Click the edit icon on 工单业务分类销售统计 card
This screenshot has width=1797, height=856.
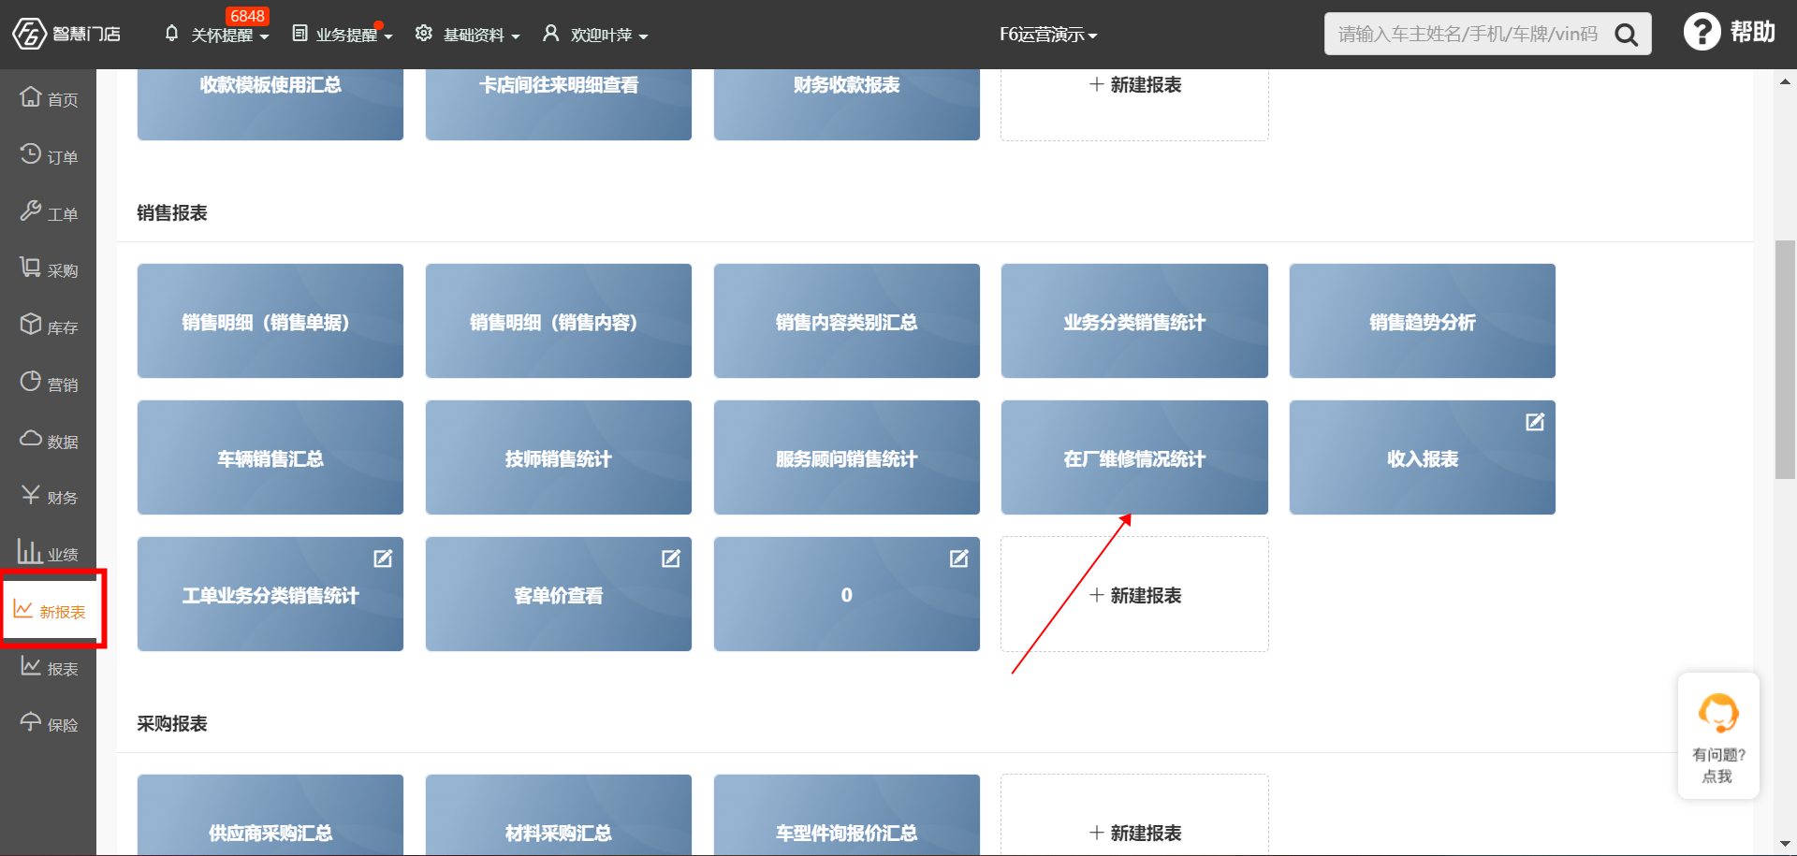[383, 559]
